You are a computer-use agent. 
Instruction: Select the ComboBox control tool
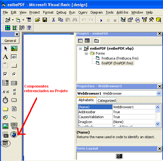click(x=5, y=83)
